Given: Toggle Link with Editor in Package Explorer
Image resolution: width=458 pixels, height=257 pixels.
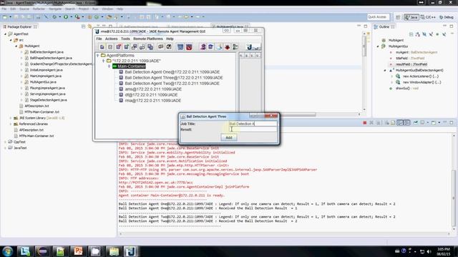Looking at the screenshot, I should [90, 26].
